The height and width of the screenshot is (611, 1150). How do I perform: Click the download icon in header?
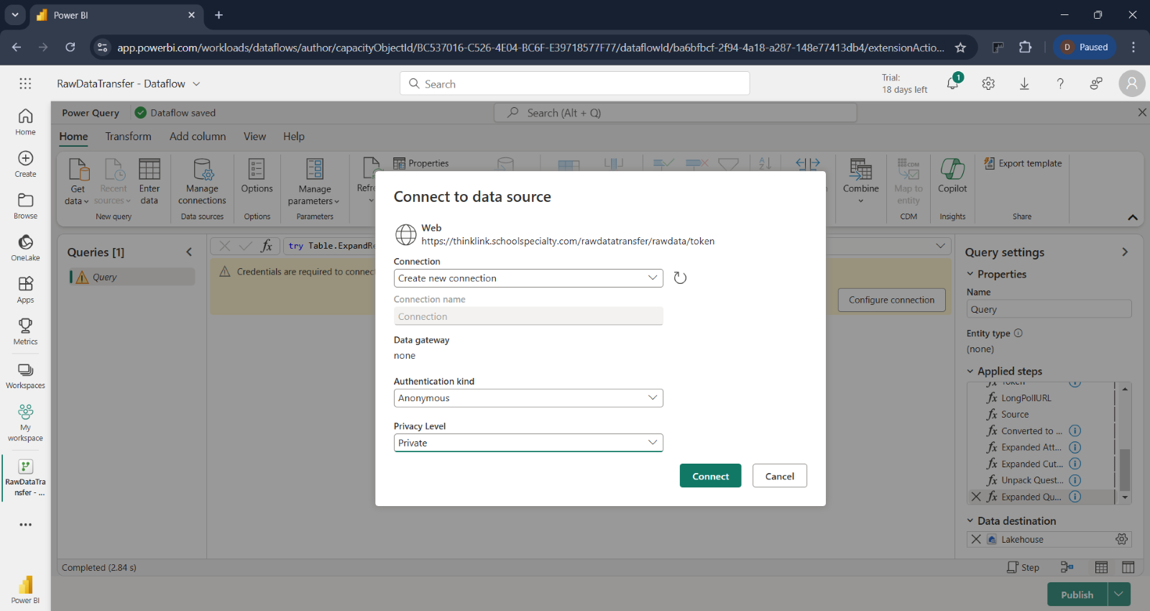click(1024, 83)
